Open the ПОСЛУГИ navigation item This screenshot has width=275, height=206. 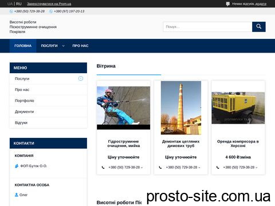coord(49,46)
